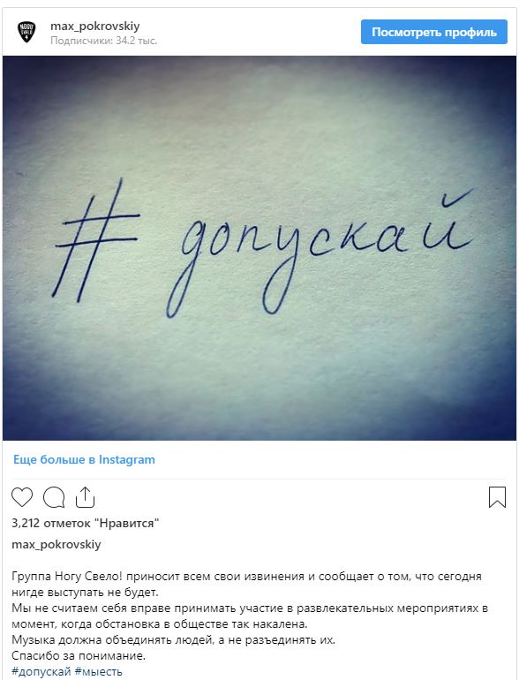Click the handwritten word допускай in the photo
This screenshot has width=519, height=680.
point(320,253)
